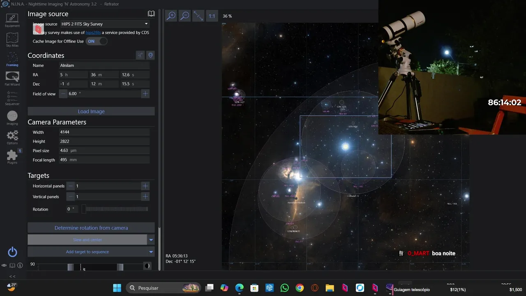Set image zoom to 1:1

(212, 16)
